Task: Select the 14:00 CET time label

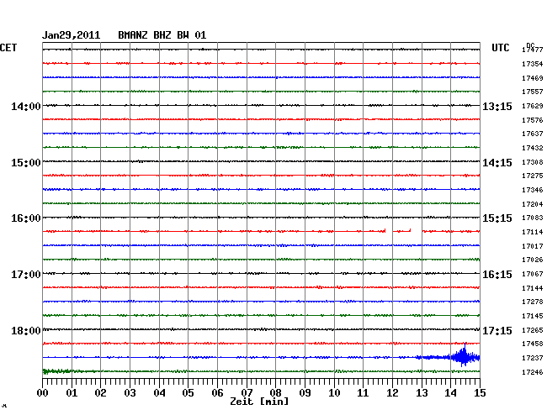Action: [26, 106]
